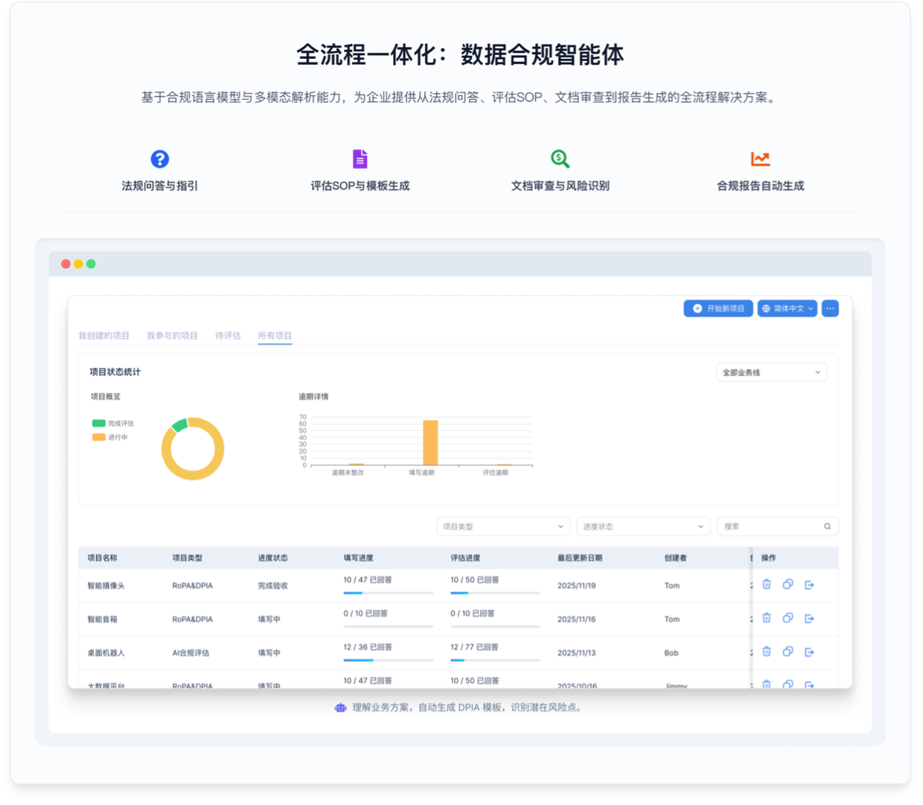
Task: Click the 逾期未整改 axis label
Action: (348, 473)
